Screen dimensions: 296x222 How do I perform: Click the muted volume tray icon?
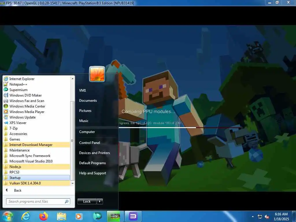pos(267,217)
